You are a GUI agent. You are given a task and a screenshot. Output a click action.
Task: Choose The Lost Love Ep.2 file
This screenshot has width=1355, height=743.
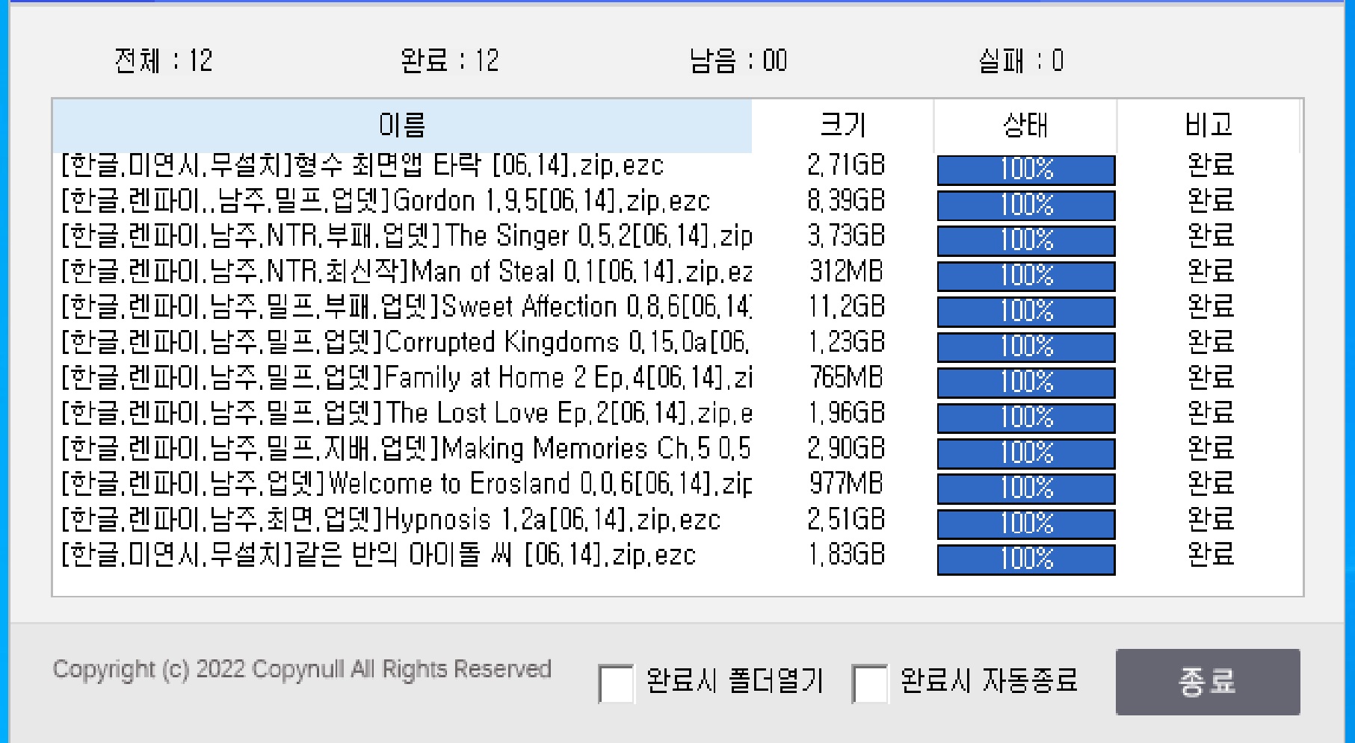[406, 413]
